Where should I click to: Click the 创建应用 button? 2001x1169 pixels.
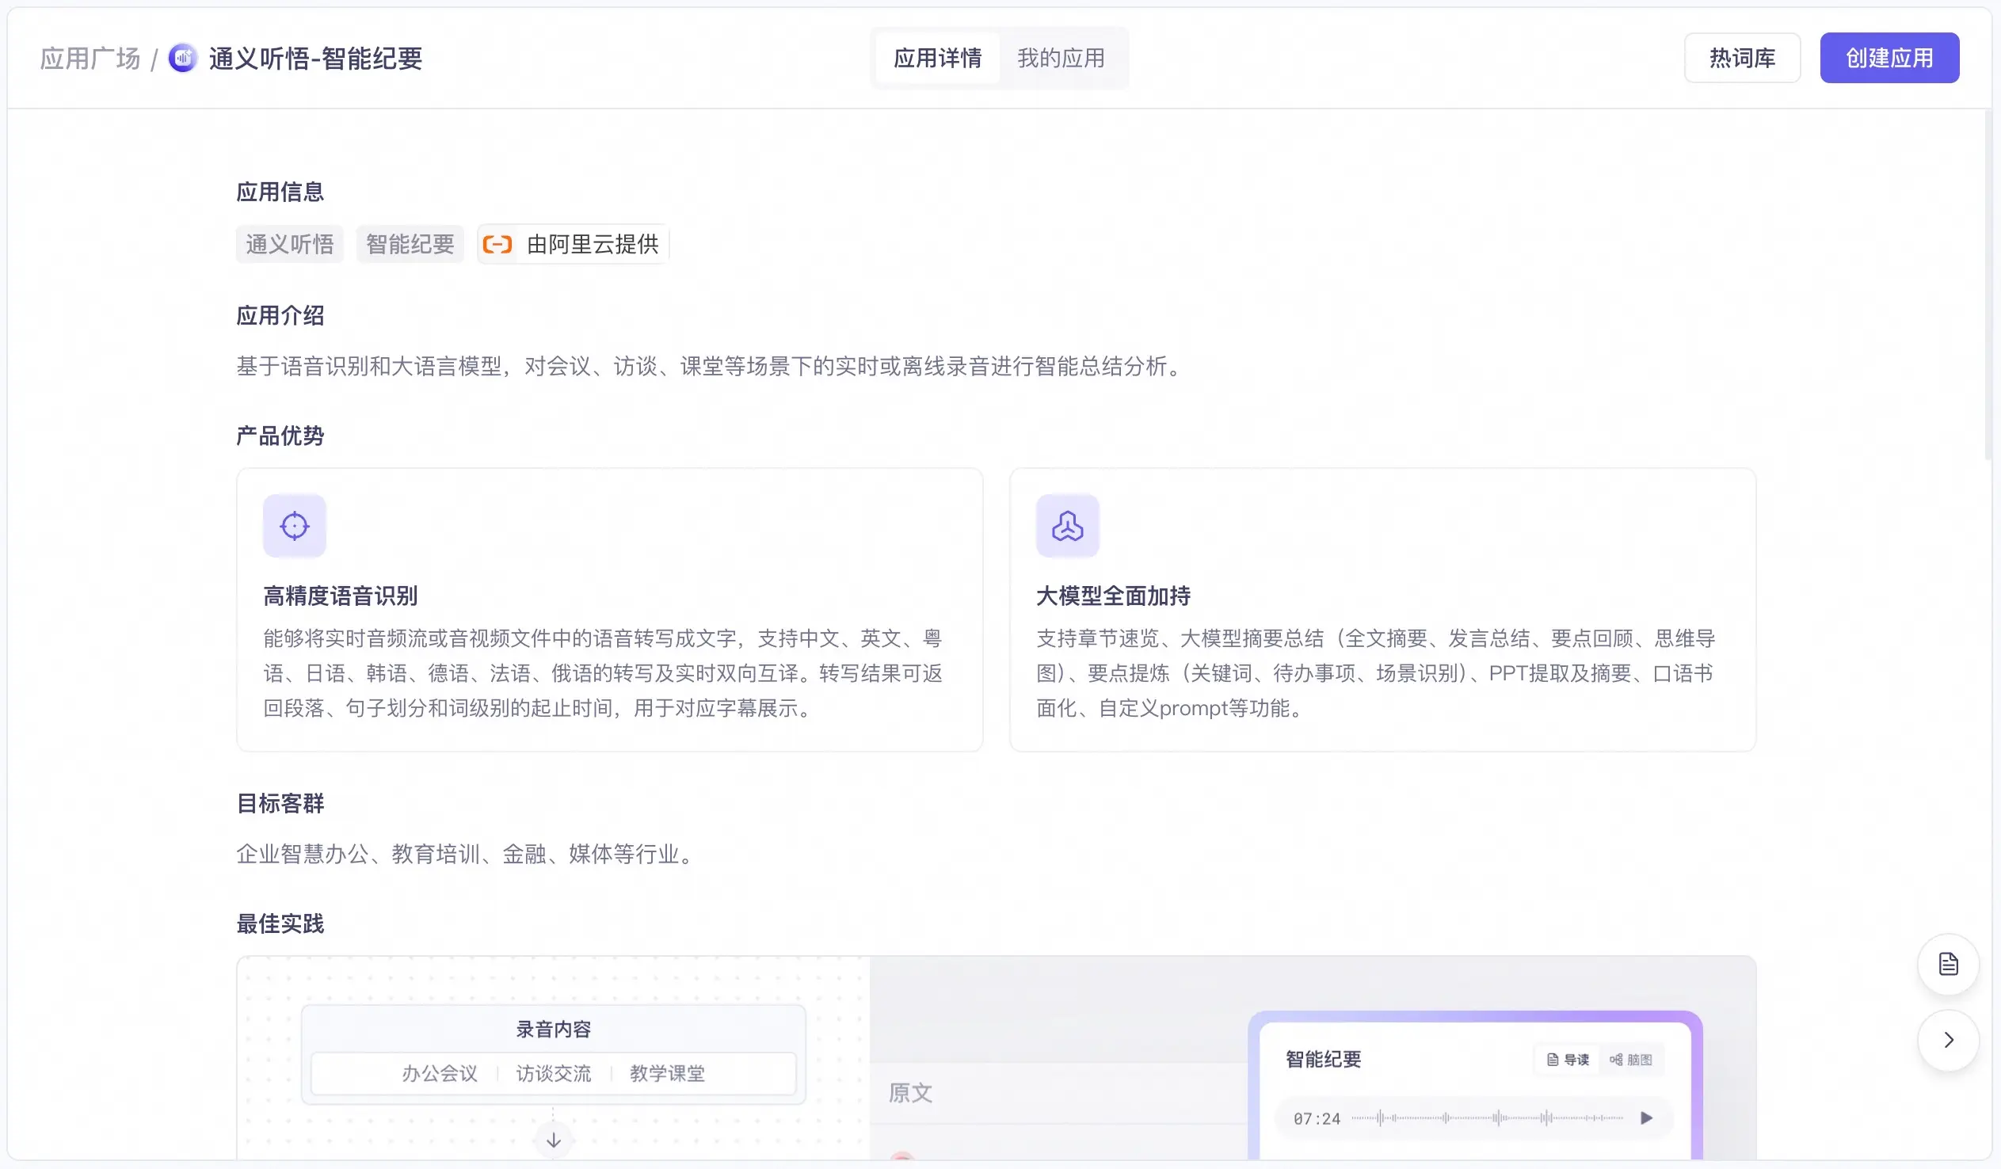pyautogui.click(x=1889, y=58)
